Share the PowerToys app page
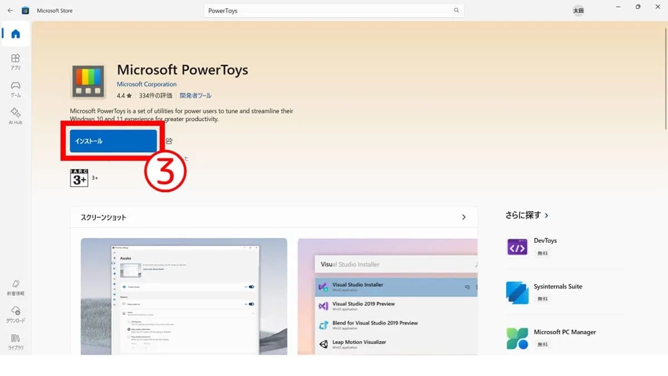The width and height of the screenshot is (668, 376). (x=169, y=141)
